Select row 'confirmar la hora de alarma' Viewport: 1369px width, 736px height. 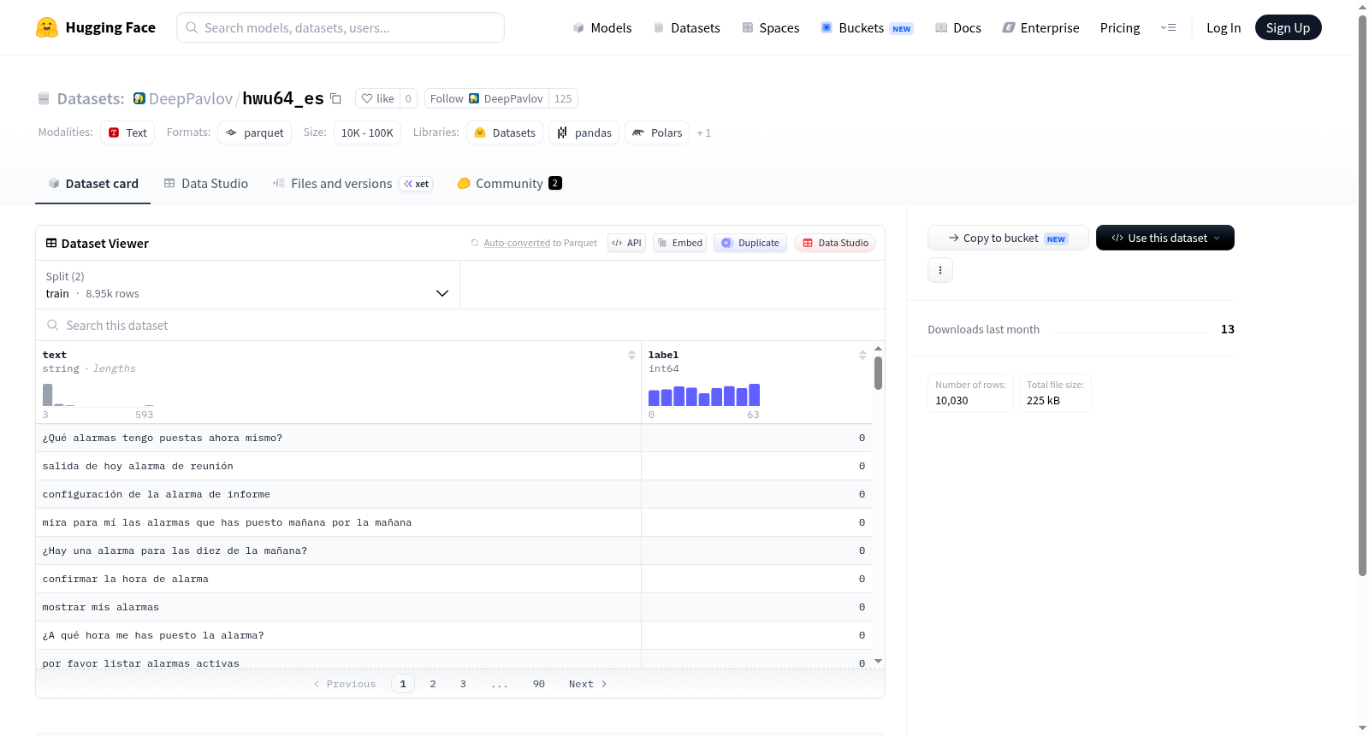pyautogui.click(x=453, y=579)
